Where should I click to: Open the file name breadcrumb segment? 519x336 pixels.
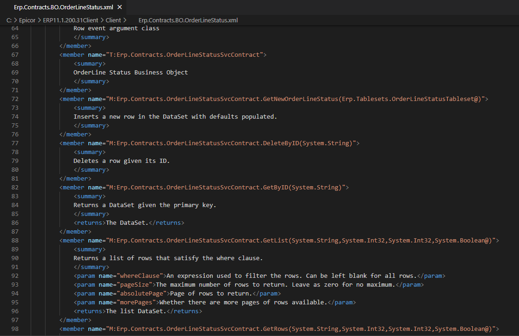pos(188,20)
